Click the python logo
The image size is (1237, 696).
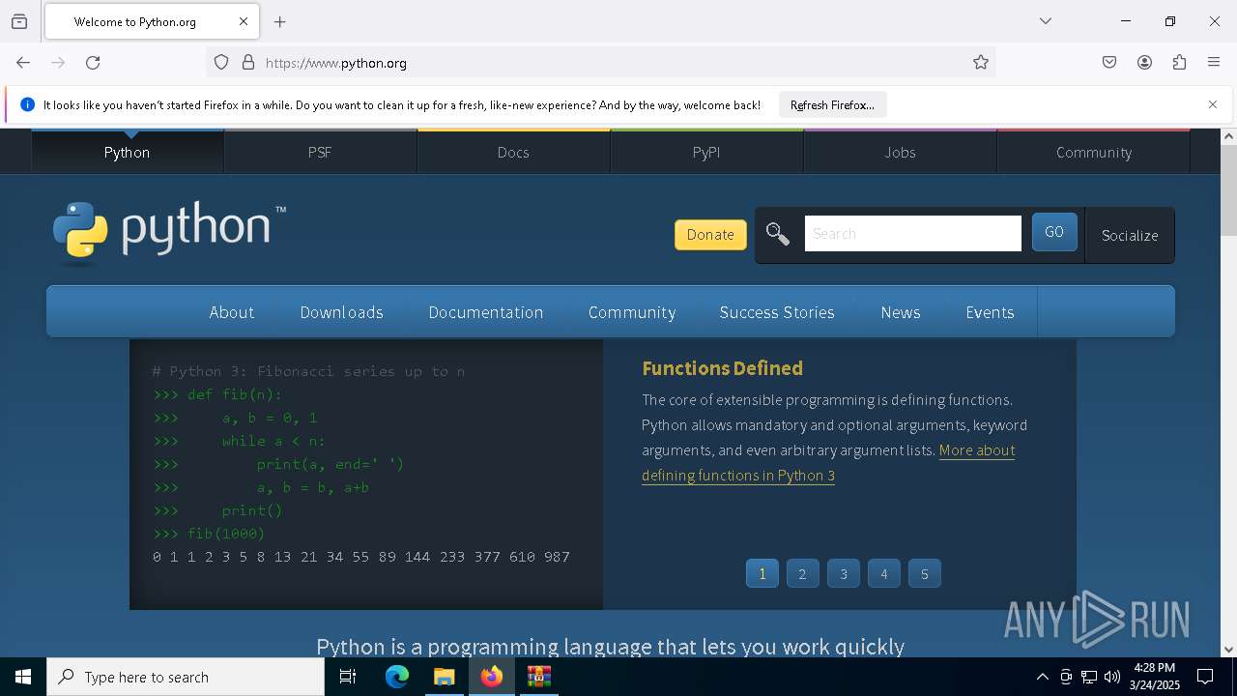pyautogui.click(x=169, y=232)
